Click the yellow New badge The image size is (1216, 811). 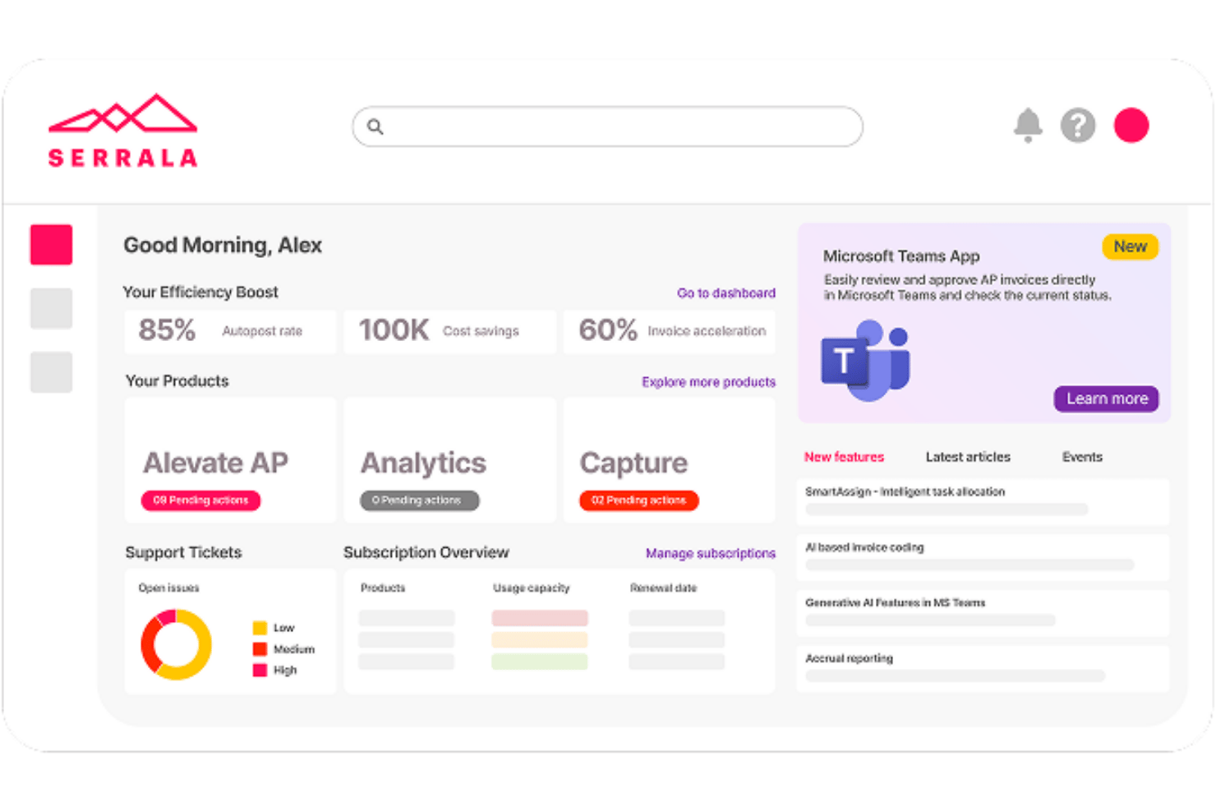click(1130, 247)
